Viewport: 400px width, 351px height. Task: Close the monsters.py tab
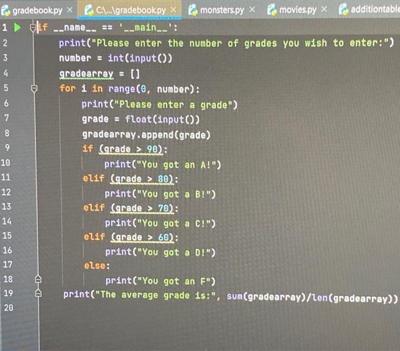pos(252,10)
